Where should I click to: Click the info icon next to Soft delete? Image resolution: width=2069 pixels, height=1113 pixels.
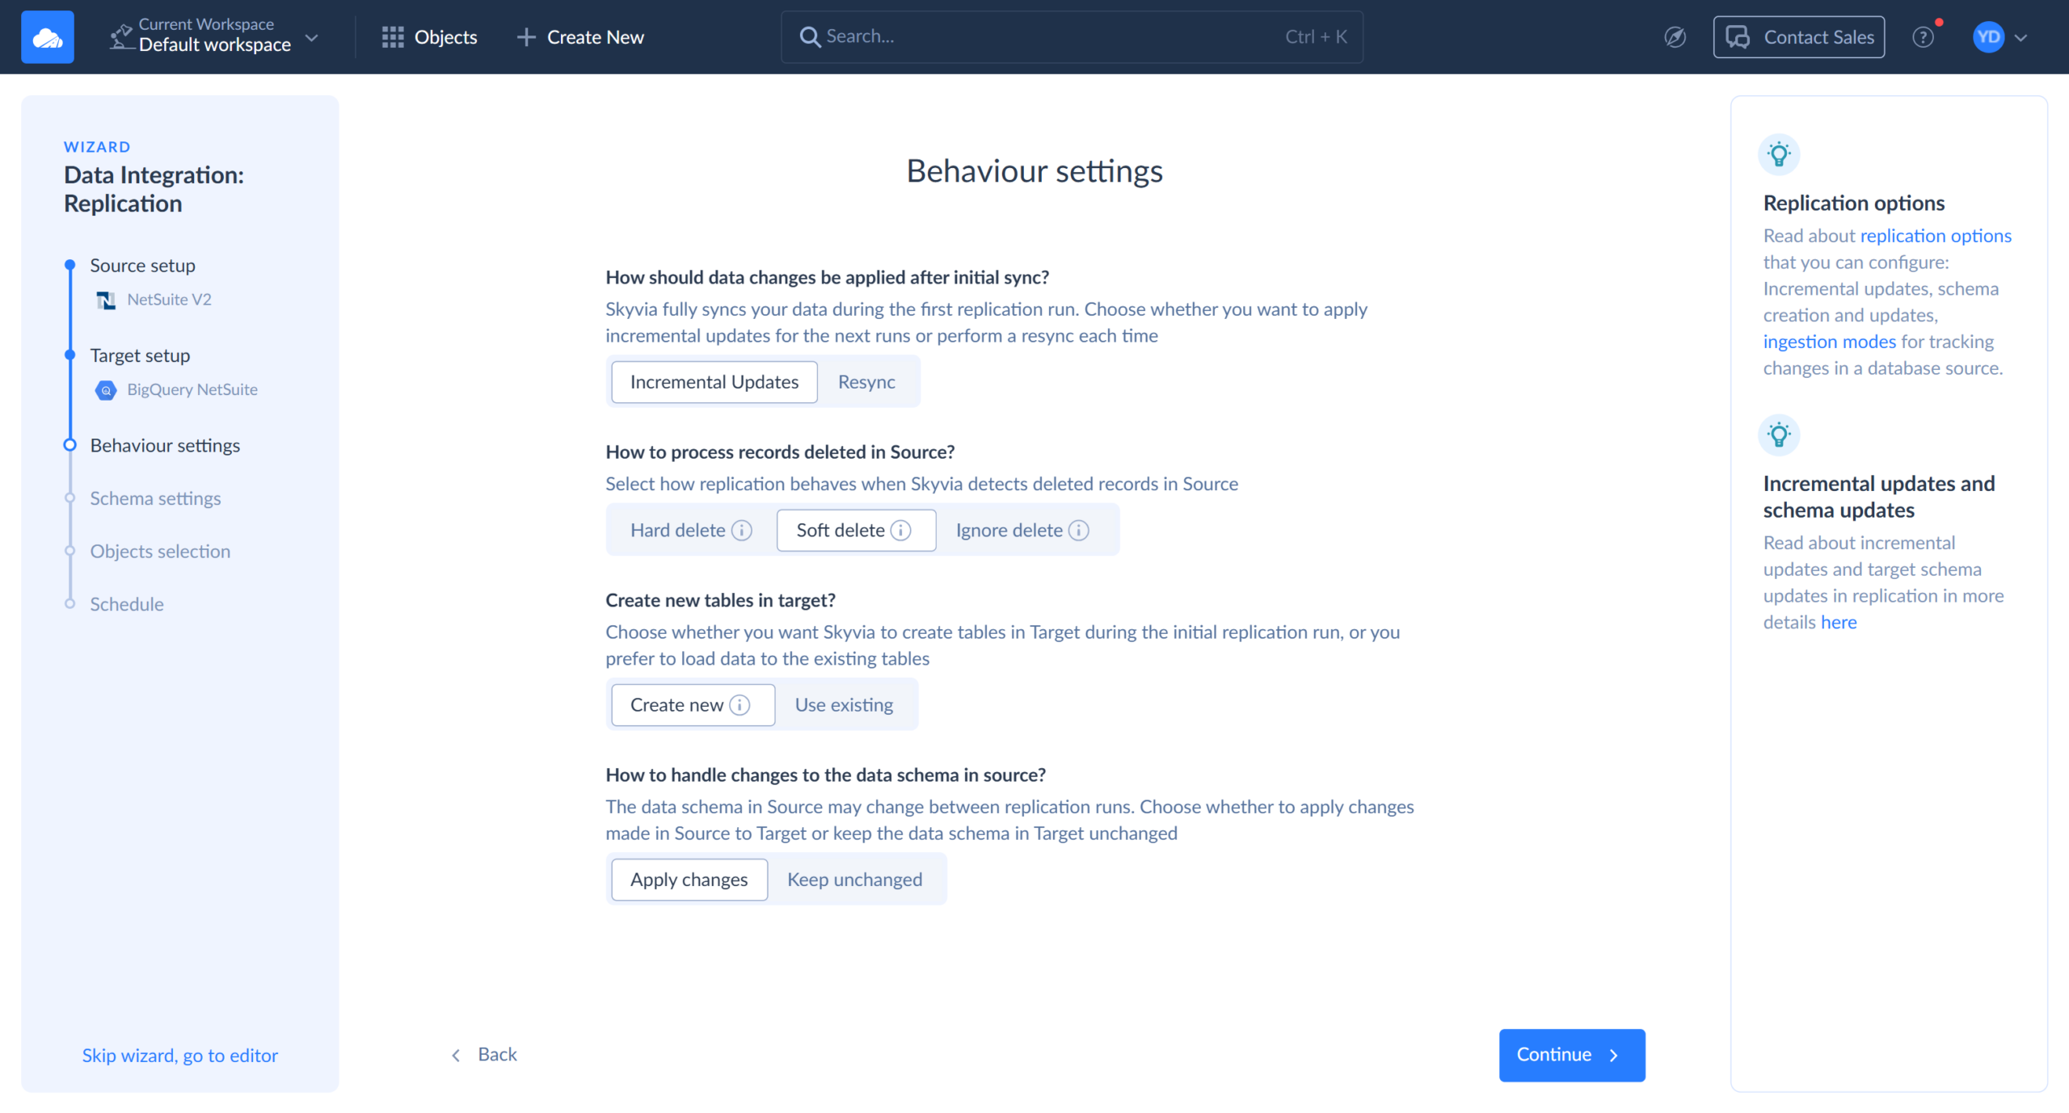pyautogui.click(x=901, y=531)
